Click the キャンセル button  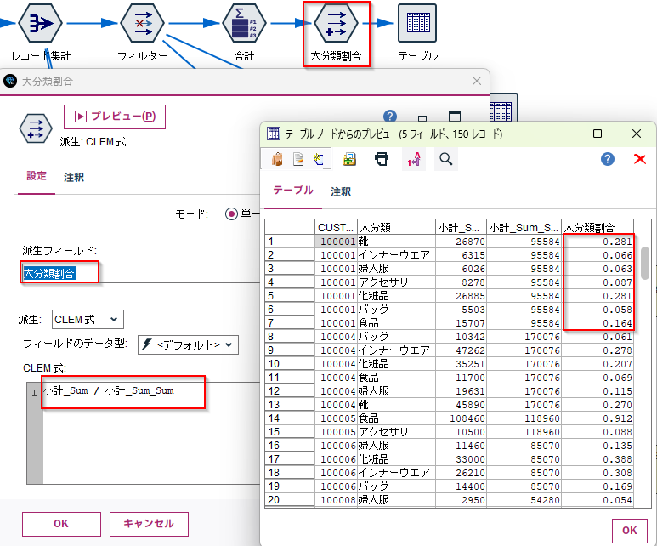pyautogui.click(x=149, y=524)
